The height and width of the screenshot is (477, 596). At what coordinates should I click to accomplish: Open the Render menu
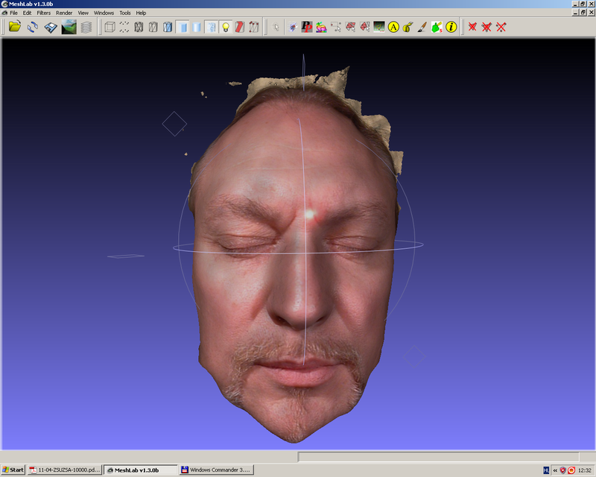click(64, 13)
